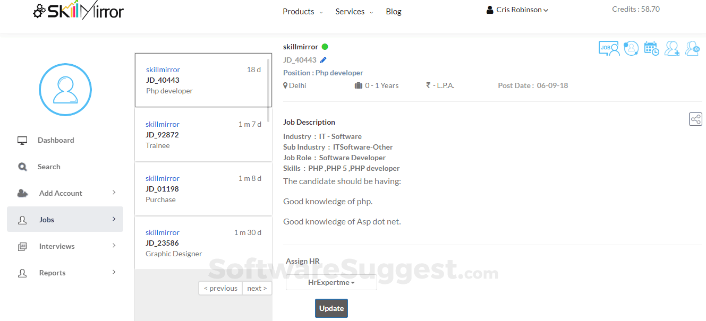The width and height of the screenshot is (706, 321).
Task: Click the SkillMirror logo
Action: (78, 11)
